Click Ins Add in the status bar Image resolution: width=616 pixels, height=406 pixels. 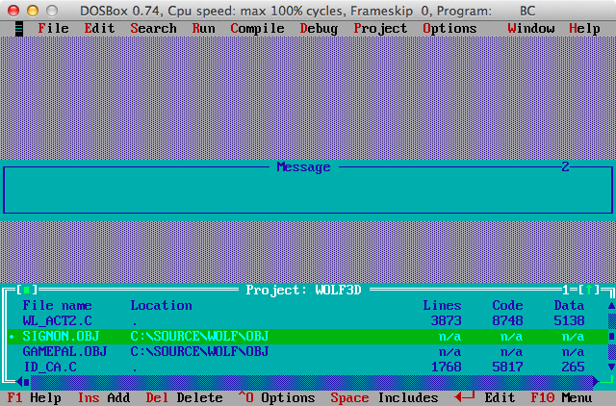point(104,397)
